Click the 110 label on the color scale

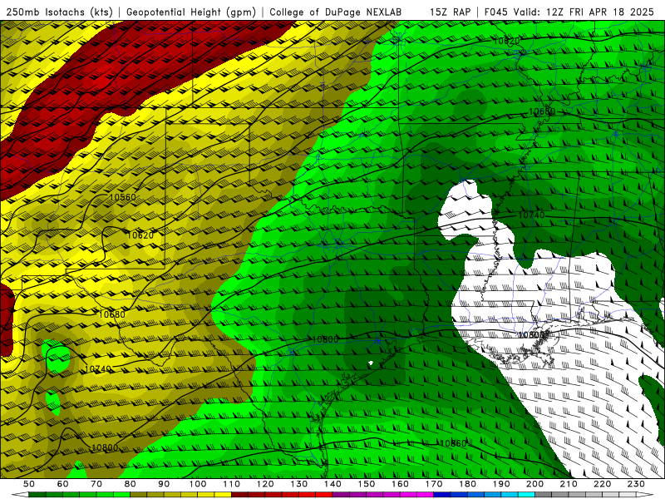(x=232, y=484)
